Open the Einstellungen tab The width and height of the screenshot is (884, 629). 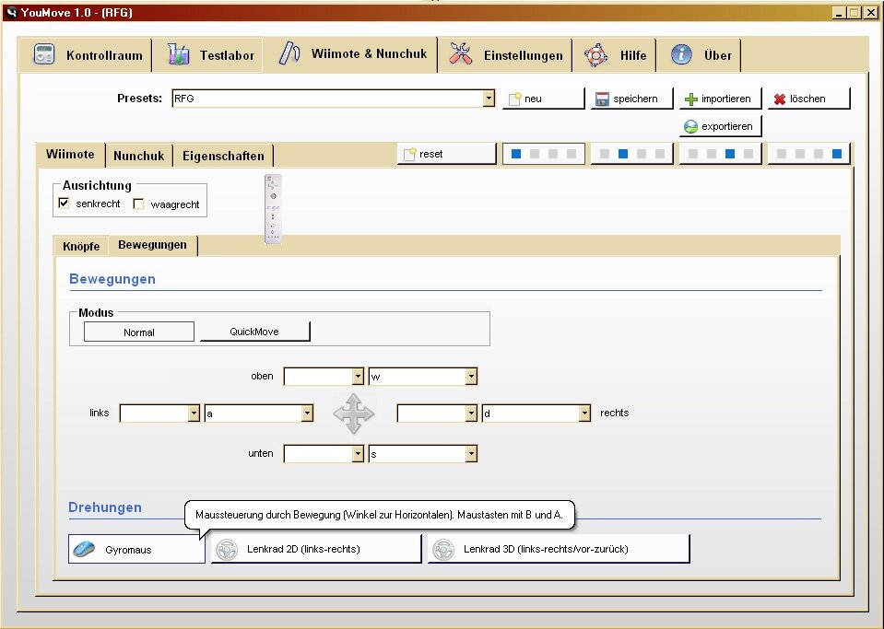(506, 55)
